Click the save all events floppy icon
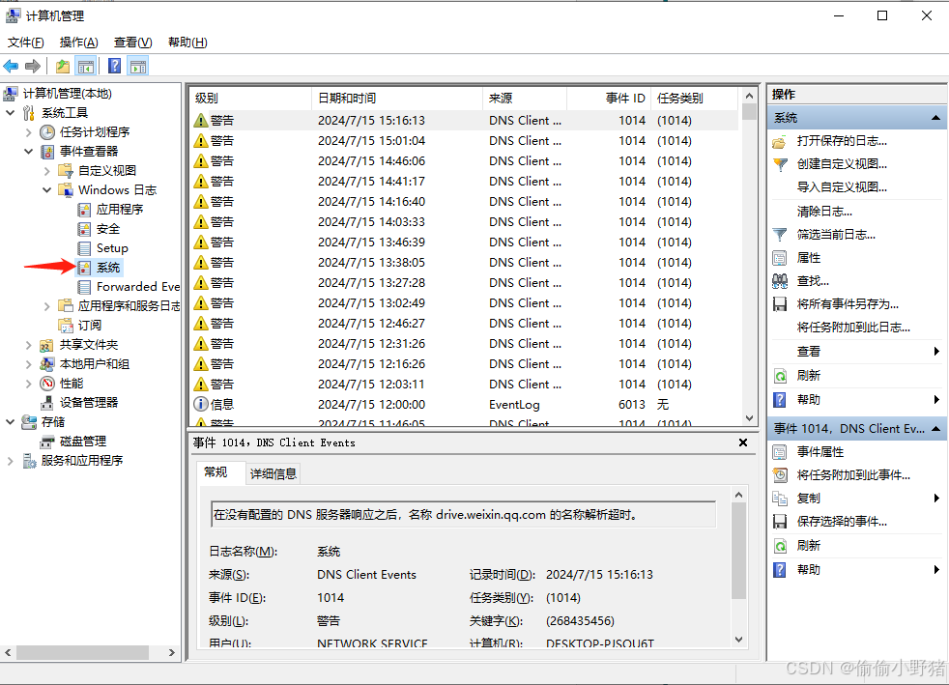Screen dimensions: 949x685 click(x=780, y=303)
